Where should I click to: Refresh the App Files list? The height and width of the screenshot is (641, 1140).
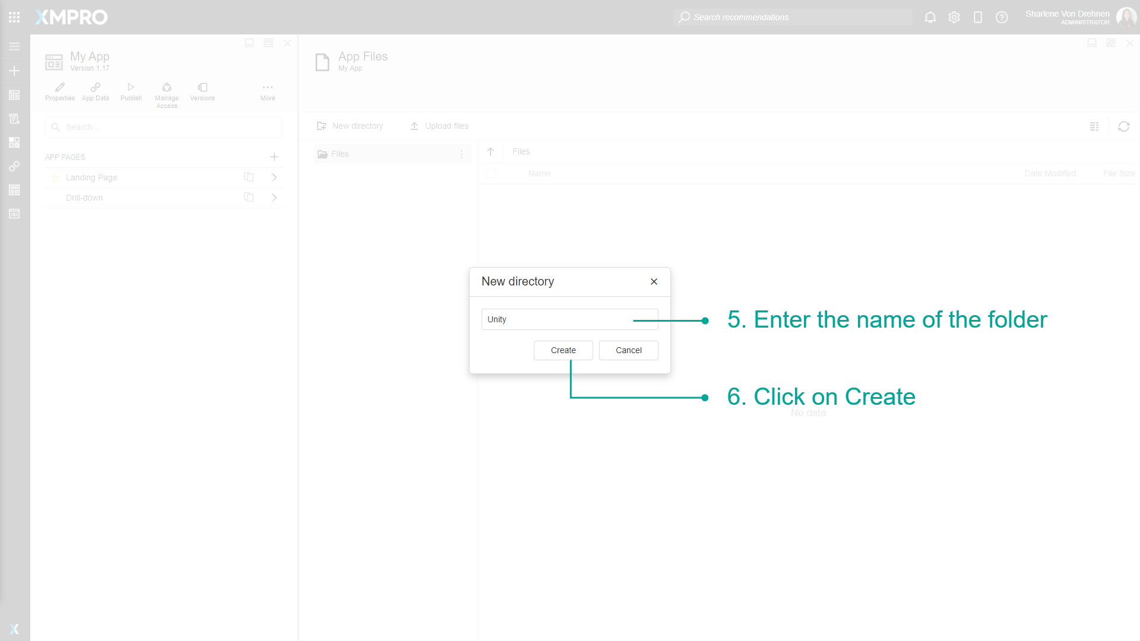pos(1124,126)
